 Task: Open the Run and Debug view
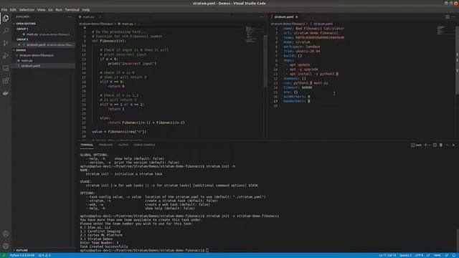6,56
